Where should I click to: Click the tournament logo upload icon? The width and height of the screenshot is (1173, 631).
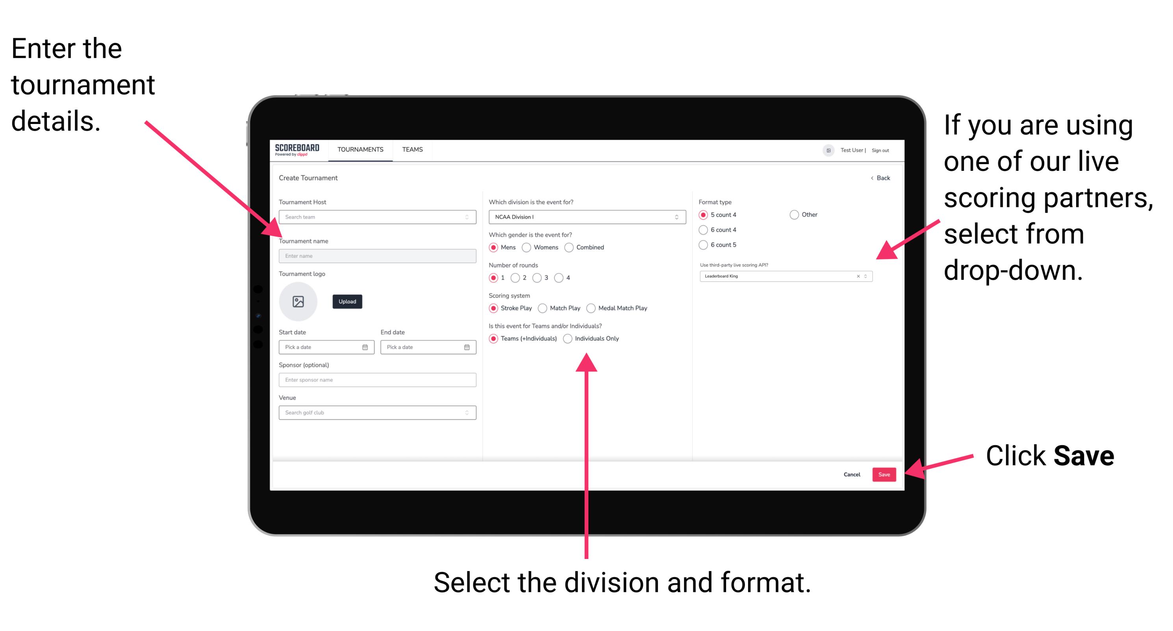298,302
